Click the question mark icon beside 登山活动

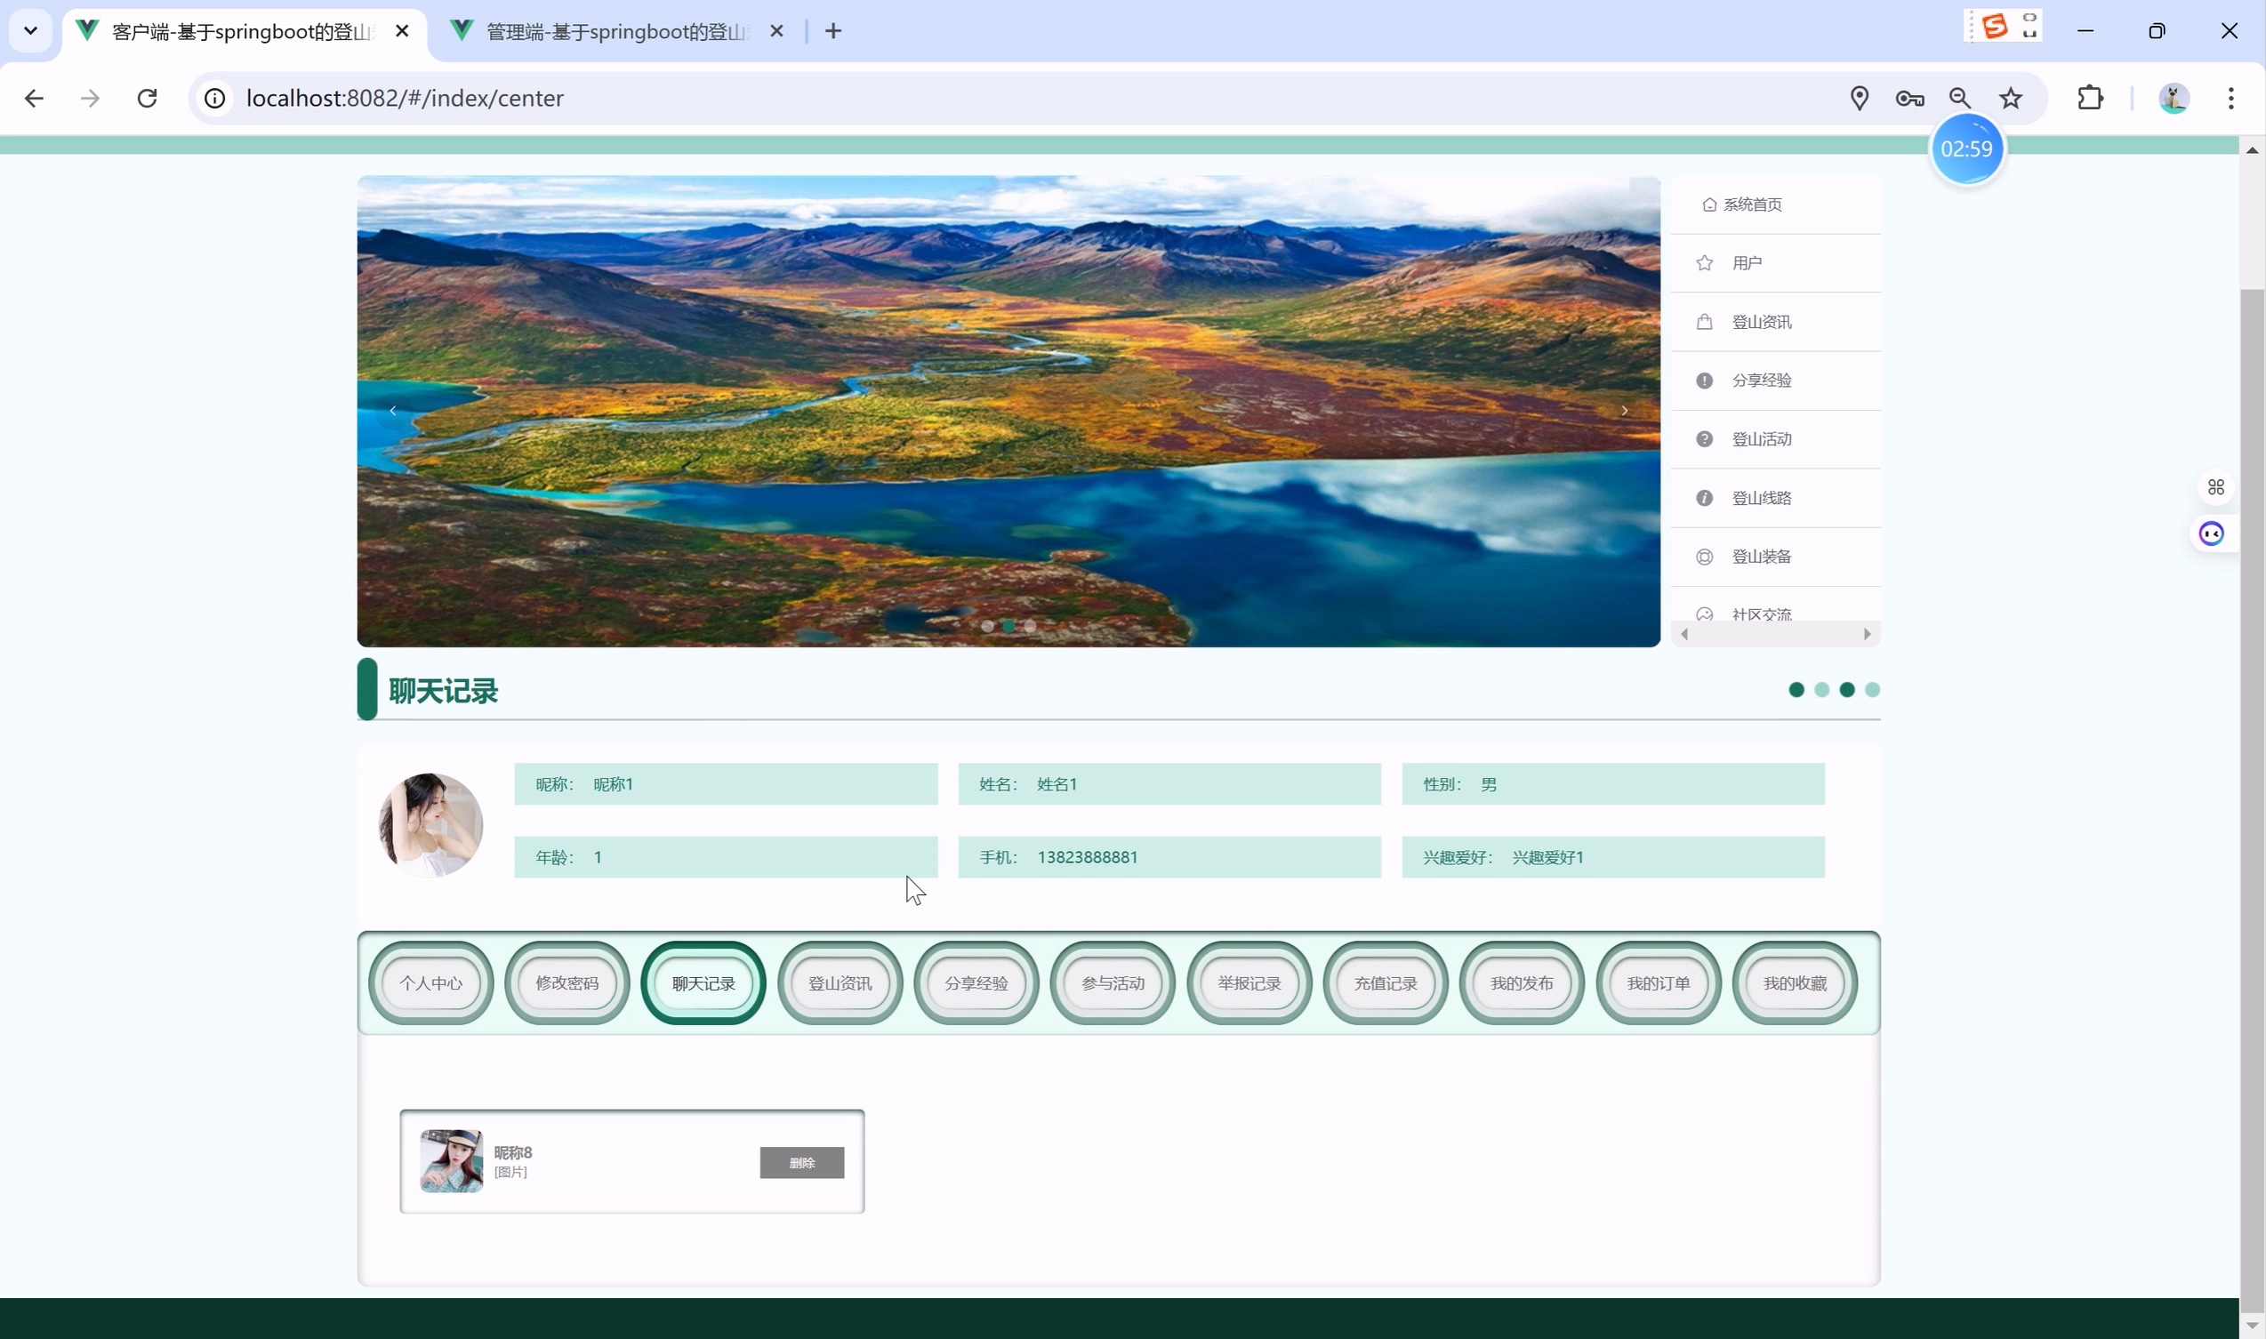coord(1704,439)
